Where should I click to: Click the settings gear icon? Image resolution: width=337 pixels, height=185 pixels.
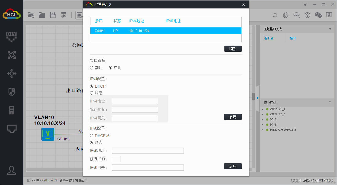coord(286,15)
